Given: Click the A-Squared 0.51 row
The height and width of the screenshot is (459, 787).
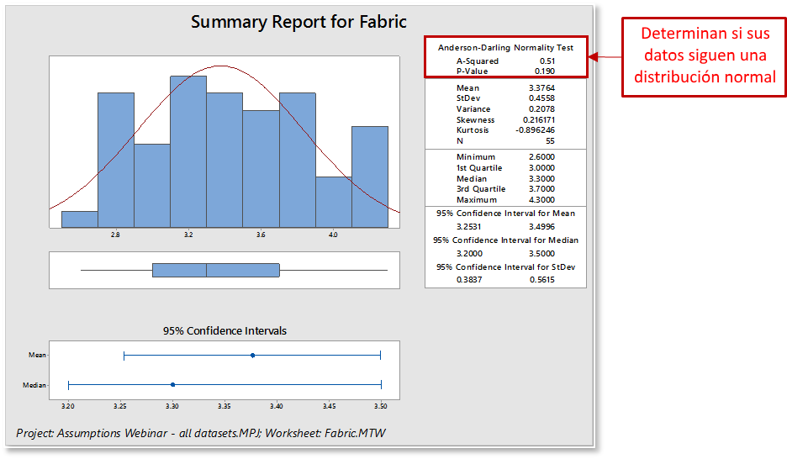Looking at the screenshot, I should tap(505, 61).
